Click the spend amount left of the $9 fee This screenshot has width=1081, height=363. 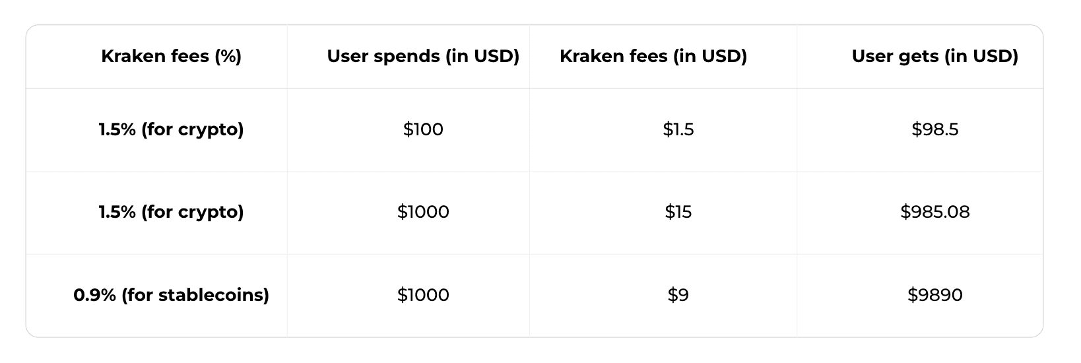(423, 295)
